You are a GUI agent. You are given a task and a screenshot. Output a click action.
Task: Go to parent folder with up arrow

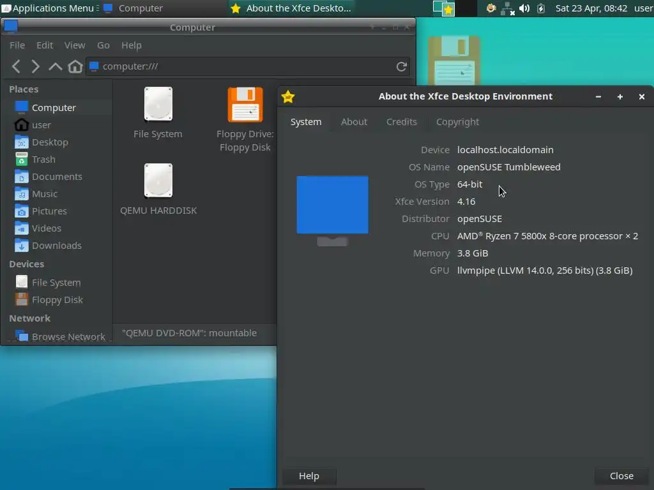55,66
